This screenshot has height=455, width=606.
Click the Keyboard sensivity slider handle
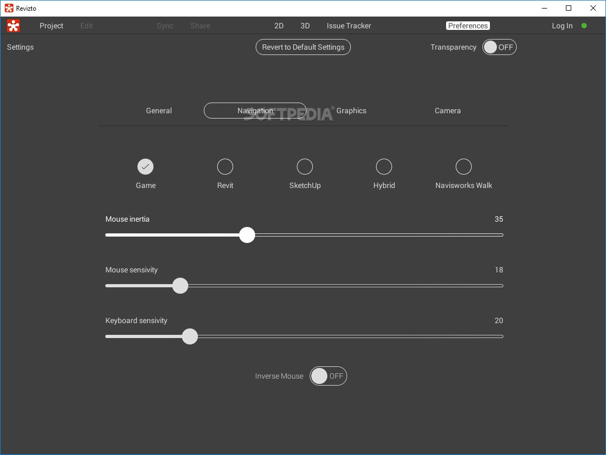190,336
